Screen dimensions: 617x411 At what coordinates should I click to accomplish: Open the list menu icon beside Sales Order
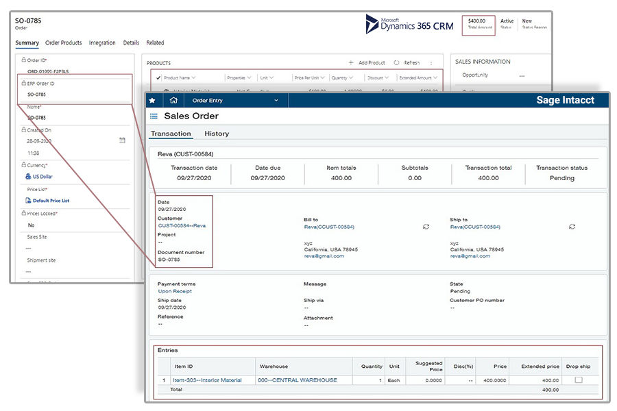(154, 116)
